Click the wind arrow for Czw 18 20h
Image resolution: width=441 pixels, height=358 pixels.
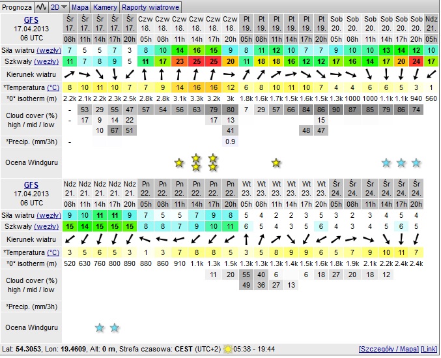click(230, 74)
